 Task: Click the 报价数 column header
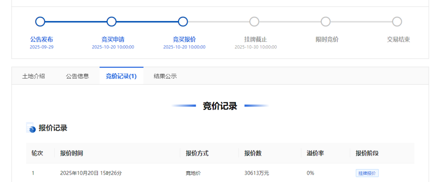253,153
